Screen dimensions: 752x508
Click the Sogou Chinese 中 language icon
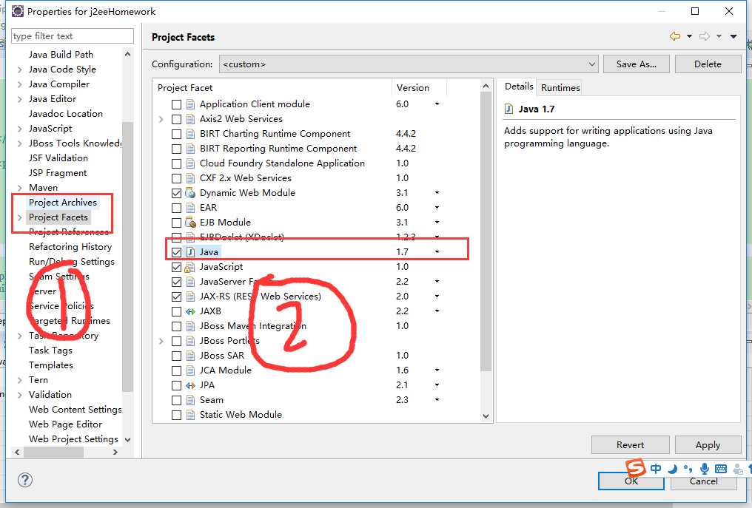click(656, 469)
